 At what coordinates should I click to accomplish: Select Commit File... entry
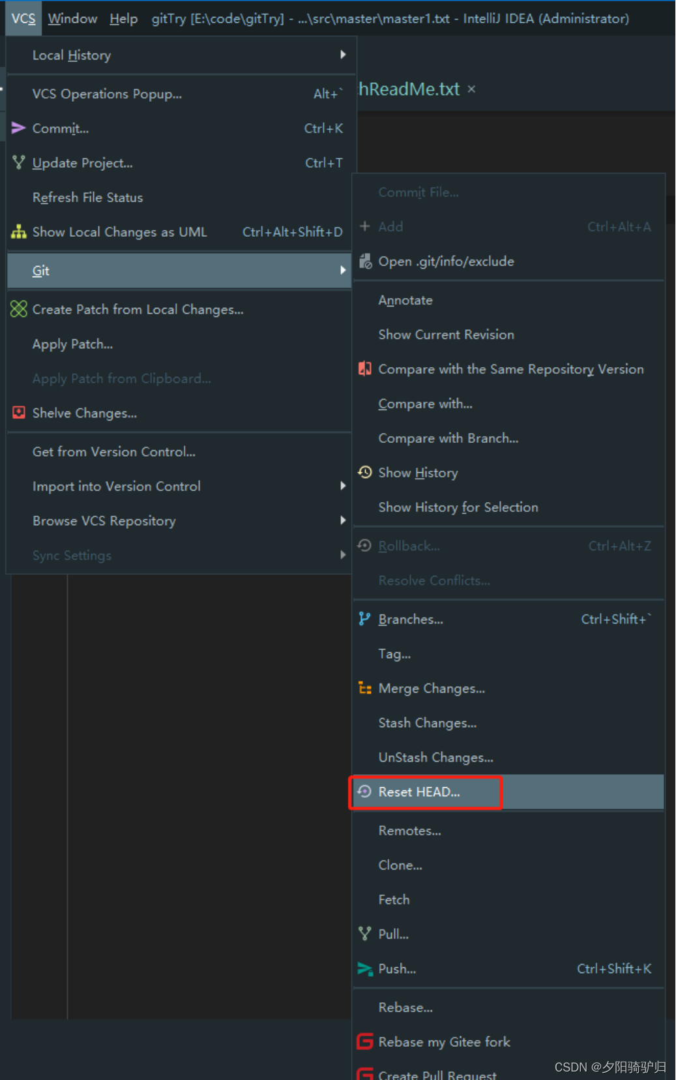coord(508,192)
